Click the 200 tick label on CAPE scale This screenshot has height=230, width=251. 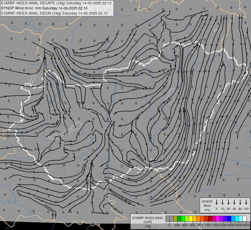177,225
